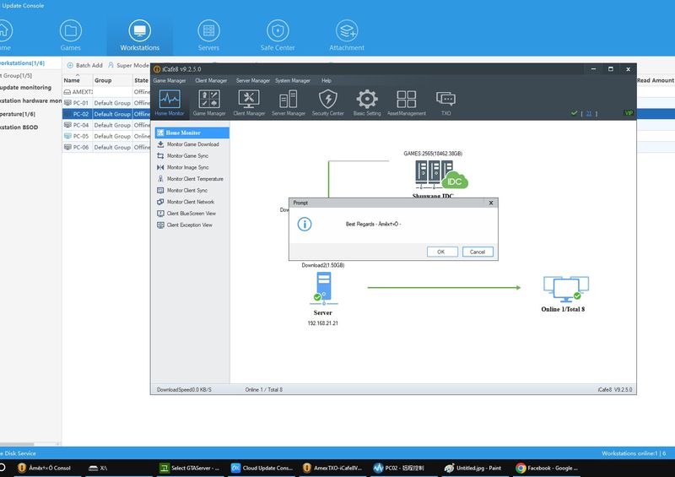Open Game Manager toolbar icon in iCafe8
This screenshot has height=477, width=675.
(x=209, y=102)
